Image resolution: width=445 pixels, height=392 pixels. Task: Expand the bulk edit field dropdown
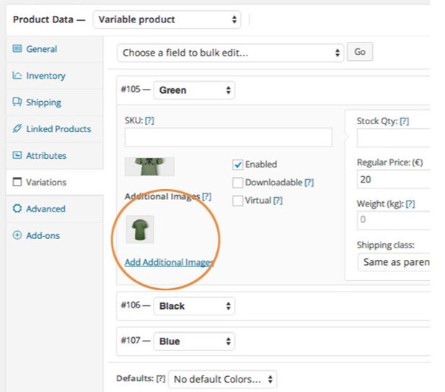tap(230, 53)
